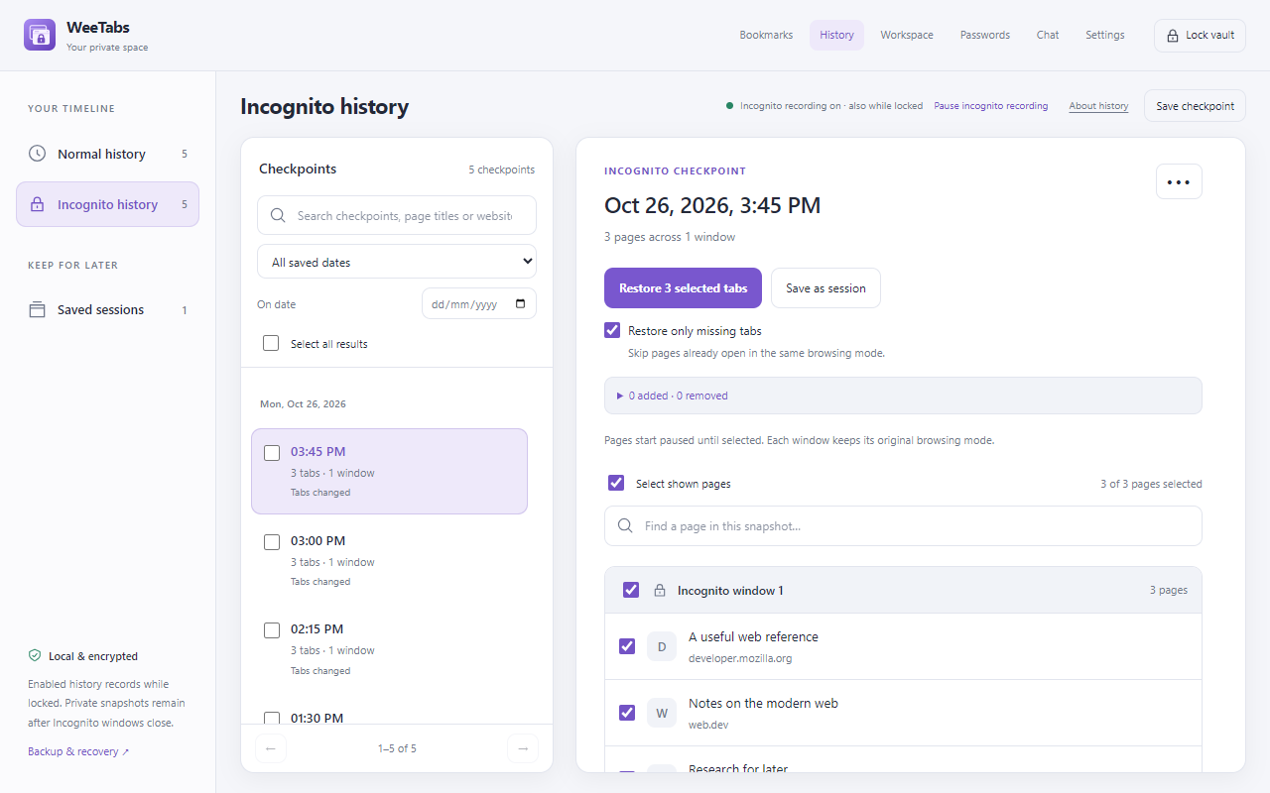Viewport: 1270px width, 793px height.
Task: Open the Bookmarks tab
Action: coord(766,35)
